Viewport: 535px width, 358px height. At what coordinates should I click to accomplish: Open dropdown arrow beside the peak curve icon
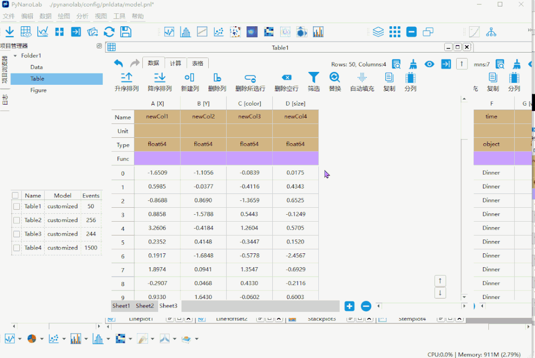click(x=175, y=339)
